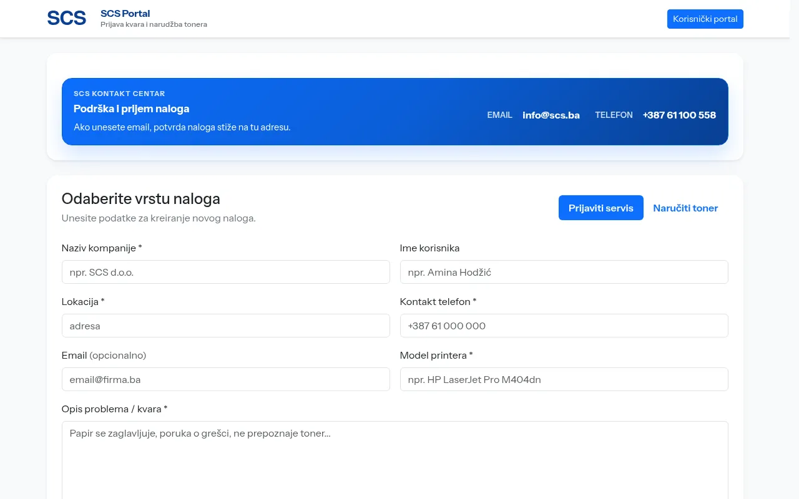Click the 'Opis problema / kvara *' label
799x499 pixels.
[x=114, y=409]
